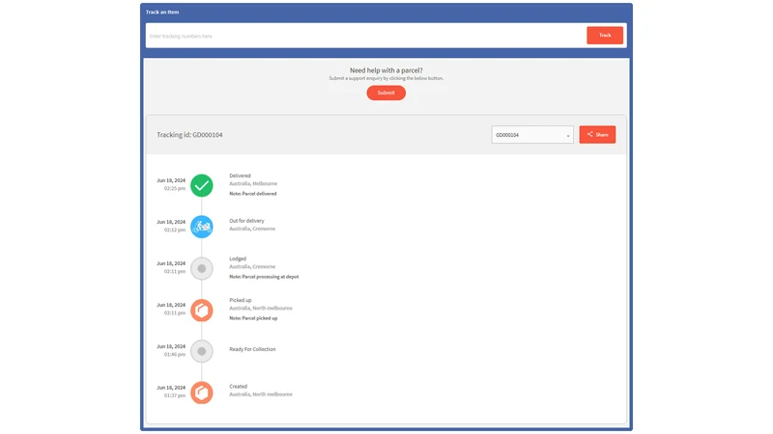Viewport: 773px width, 434px height.
Task: Click the '02:12 pm' timestamp
Action: 175,230
